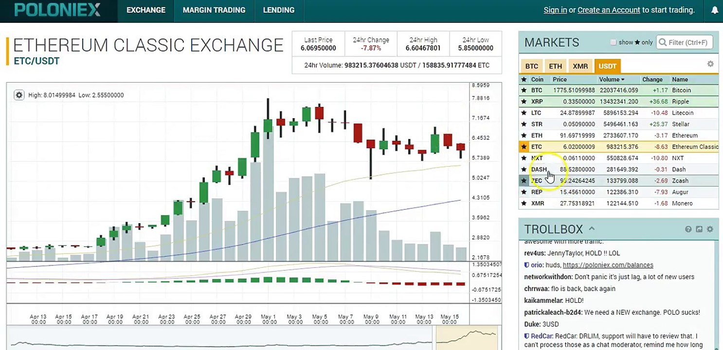Open MARGIN TRADING page
The width and height of the screenshot is (723, 350).
tap(214, 10)
